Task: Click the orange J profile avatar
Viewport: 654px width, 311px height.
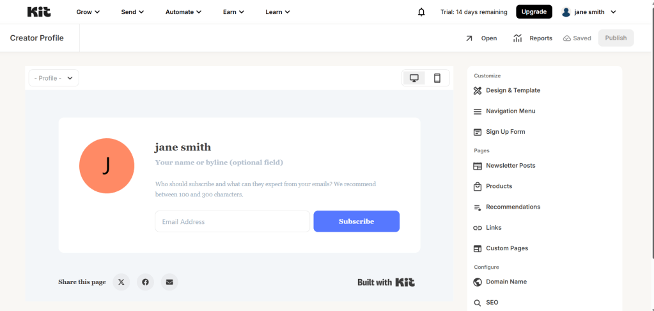Action: tap(107, 166)
